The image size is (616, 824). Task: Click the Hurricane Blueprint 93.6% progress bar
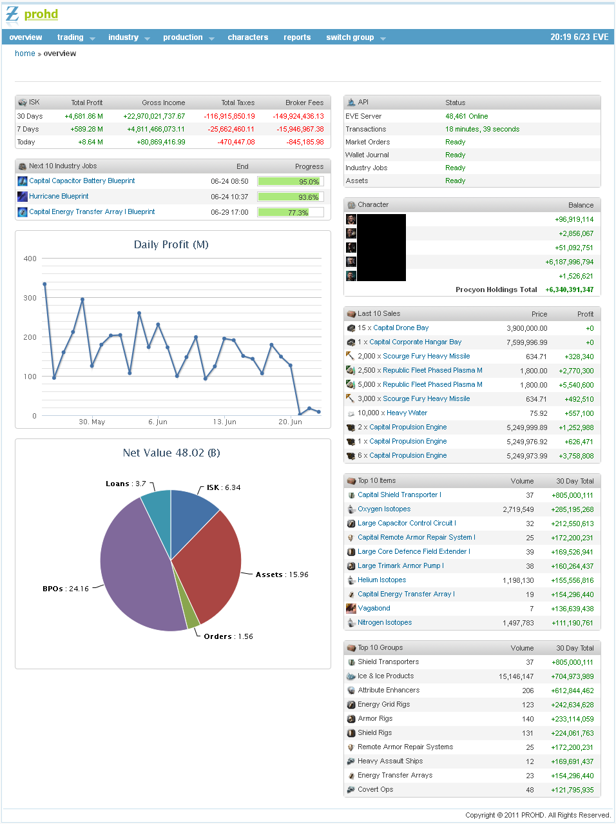click(x=290, y=197)
